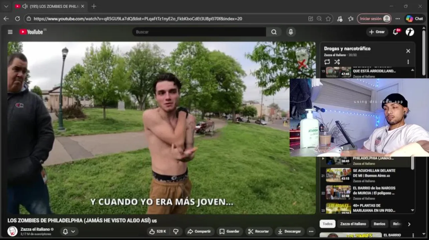
Task: Click the Crear button
Action: click(x=377, y=32)
